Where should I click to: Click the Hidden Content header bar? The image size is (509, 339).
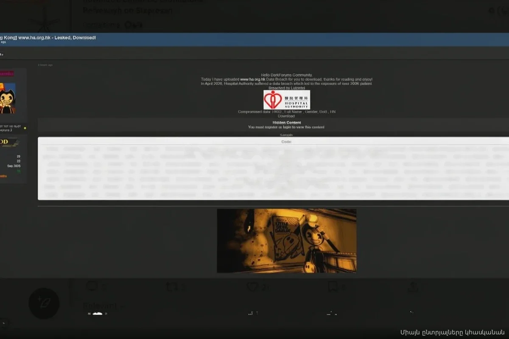(x=287, y=122)
